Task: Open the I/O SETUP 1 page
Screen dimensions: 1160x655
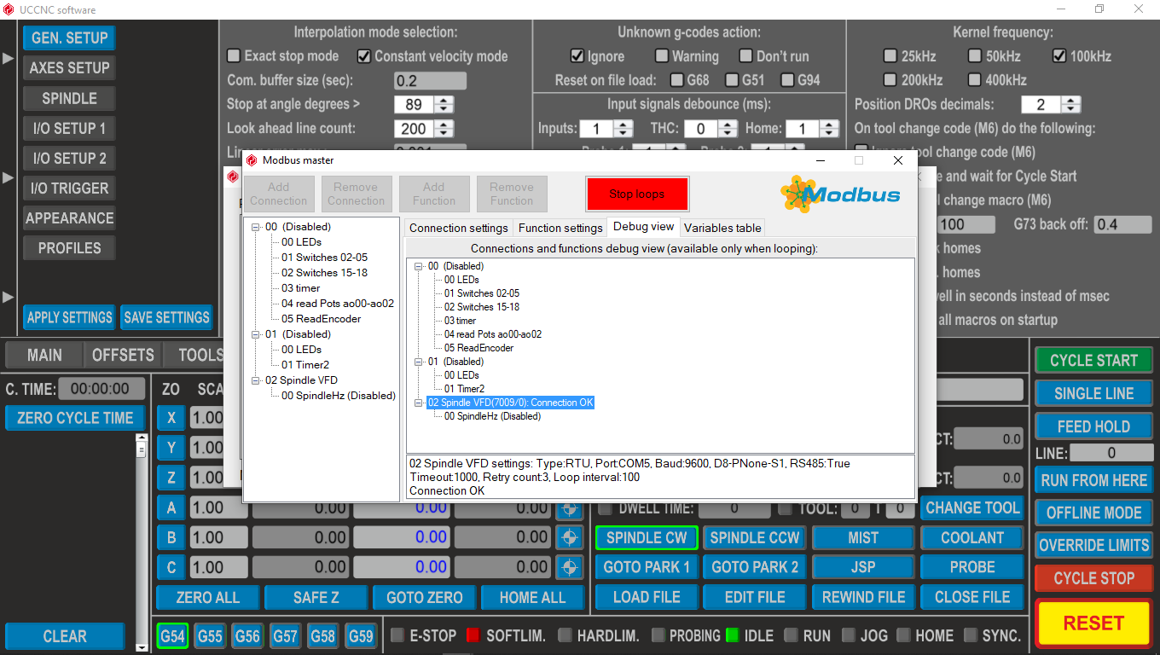Action: coord(69,128)
